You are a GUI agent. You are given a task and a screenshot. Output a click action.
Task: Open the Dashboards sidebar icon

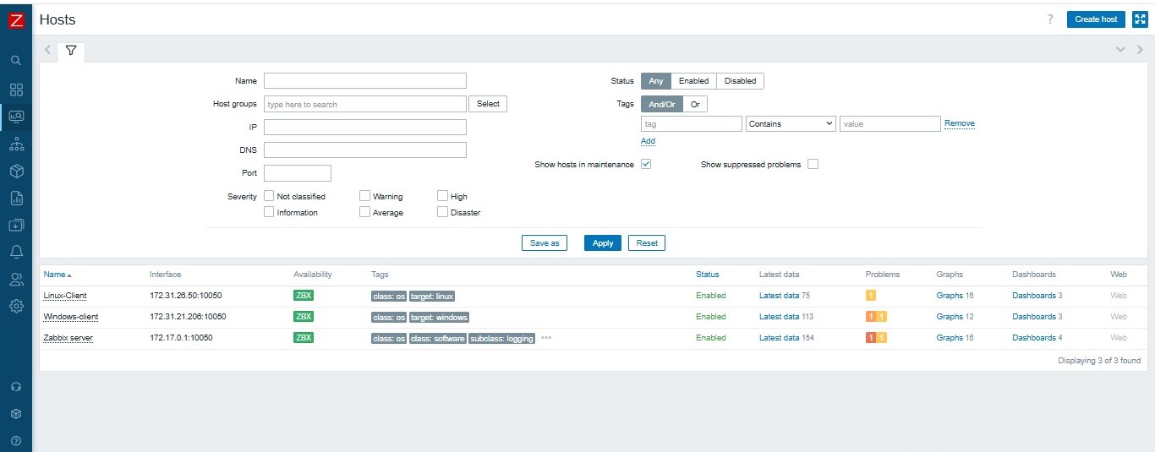pos(16,90)
